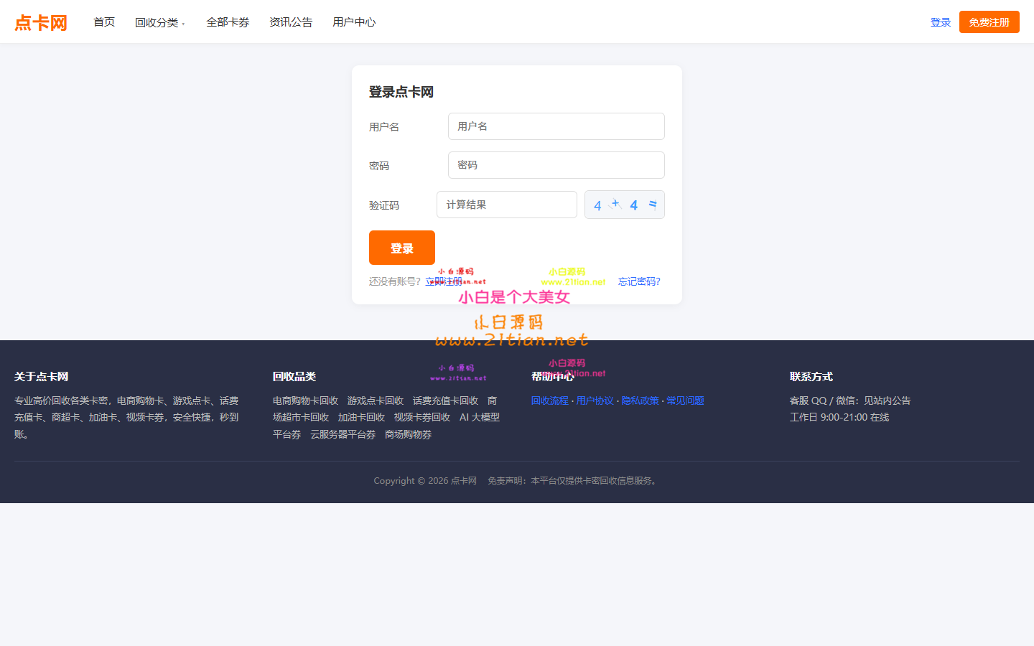The width and height of the screenshot is (1034, 646).
Task: Open the 全部卡券 nav item
Action: click(228, 22)
